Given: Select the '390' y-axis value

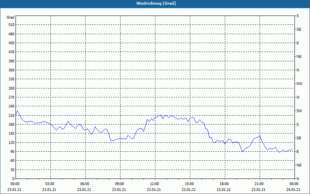Looking at the screenshot, I should pyautogui.click(x=12, y=61).
